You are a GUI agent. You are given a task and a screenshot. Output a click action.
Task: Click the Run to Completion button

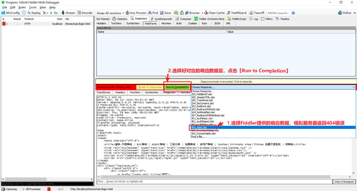click(177, 87)
